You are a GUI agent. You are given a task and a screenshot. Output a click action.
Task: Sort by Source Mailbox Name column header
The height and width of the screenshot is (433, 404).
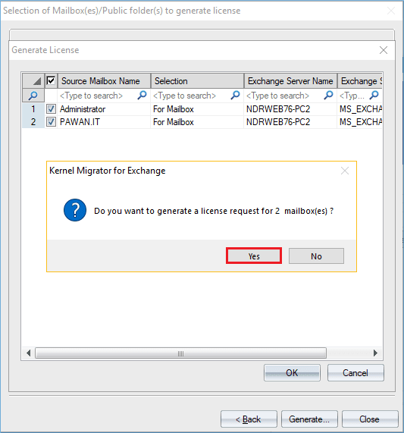tap(104, 80)
